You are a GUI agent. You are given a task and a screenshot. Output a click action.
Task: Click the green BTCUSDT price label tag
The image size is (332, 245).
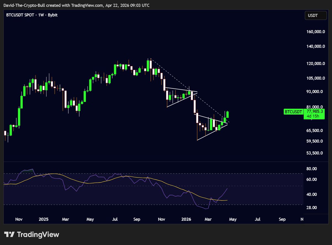293,112
